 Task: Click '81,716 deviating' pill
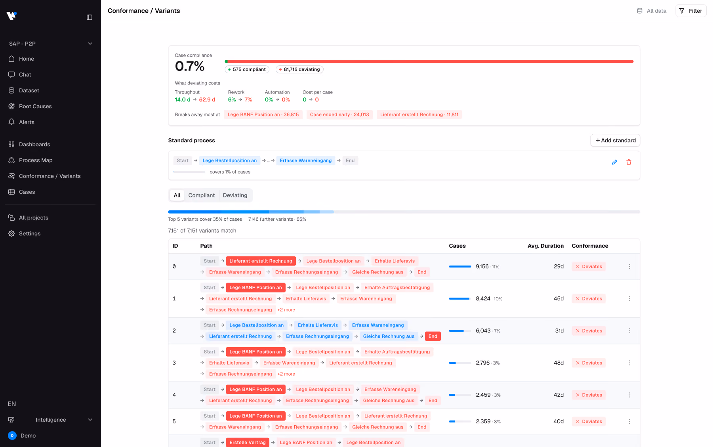point(299,69)
